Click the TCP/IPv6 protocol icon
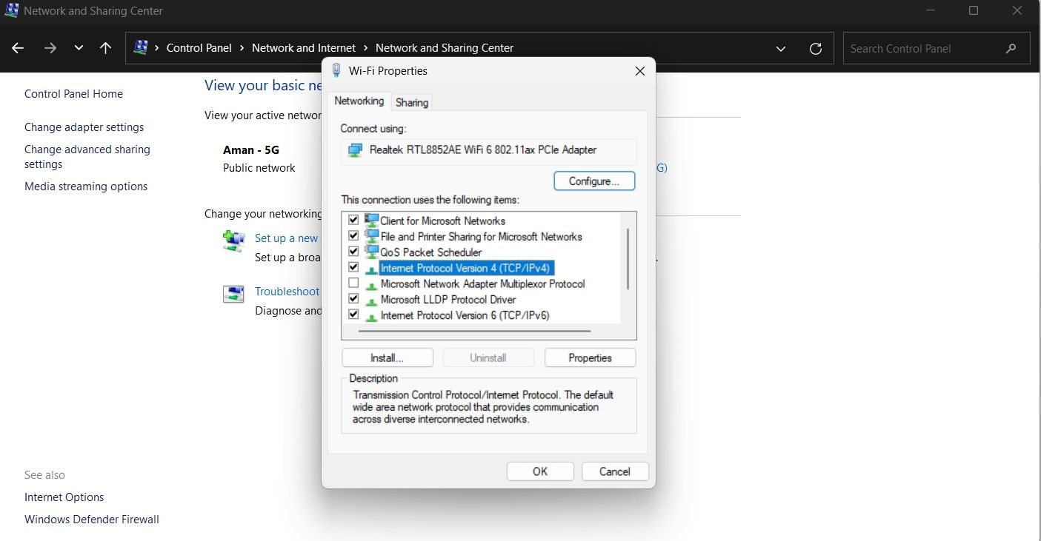Viewport: 1041px width, 541px height. click(371, 317)
